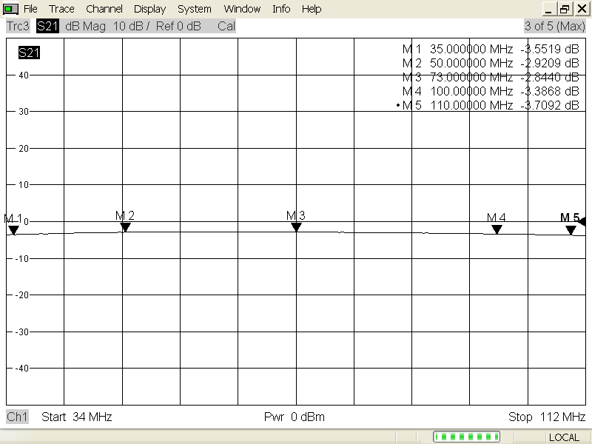Click the dB Mag format label
592x444 pixels.
(x=85, y=26)
